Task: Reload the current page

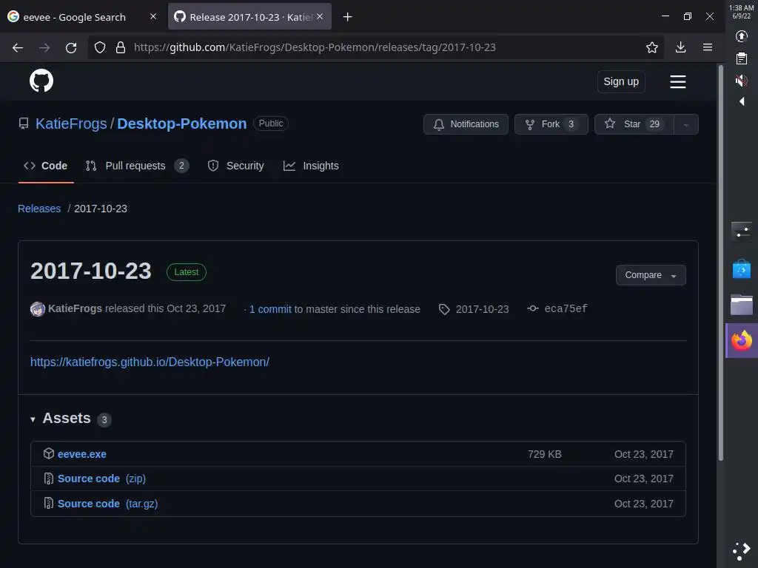Action: [71, 47]
